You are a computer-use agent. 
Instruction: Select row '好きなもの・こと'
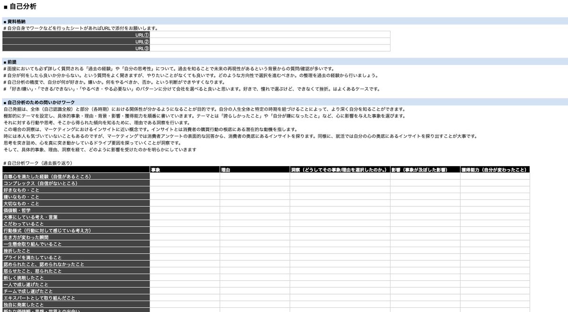pyautogui.click(x=76, y=190)
